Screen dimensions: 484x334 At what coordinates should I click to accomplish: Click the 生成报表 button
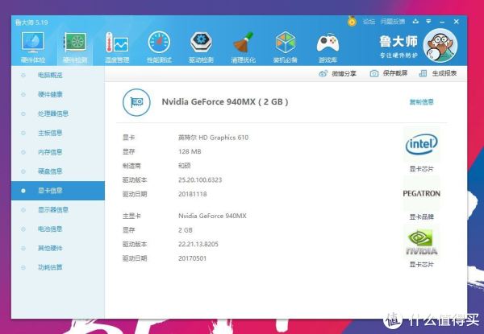[438, 73]
